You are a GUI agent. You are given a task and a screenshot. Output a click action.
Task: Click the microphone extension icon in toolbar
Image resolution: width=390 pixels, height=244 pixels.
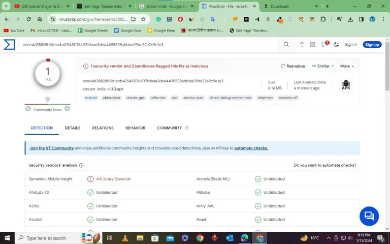[268, 19]
